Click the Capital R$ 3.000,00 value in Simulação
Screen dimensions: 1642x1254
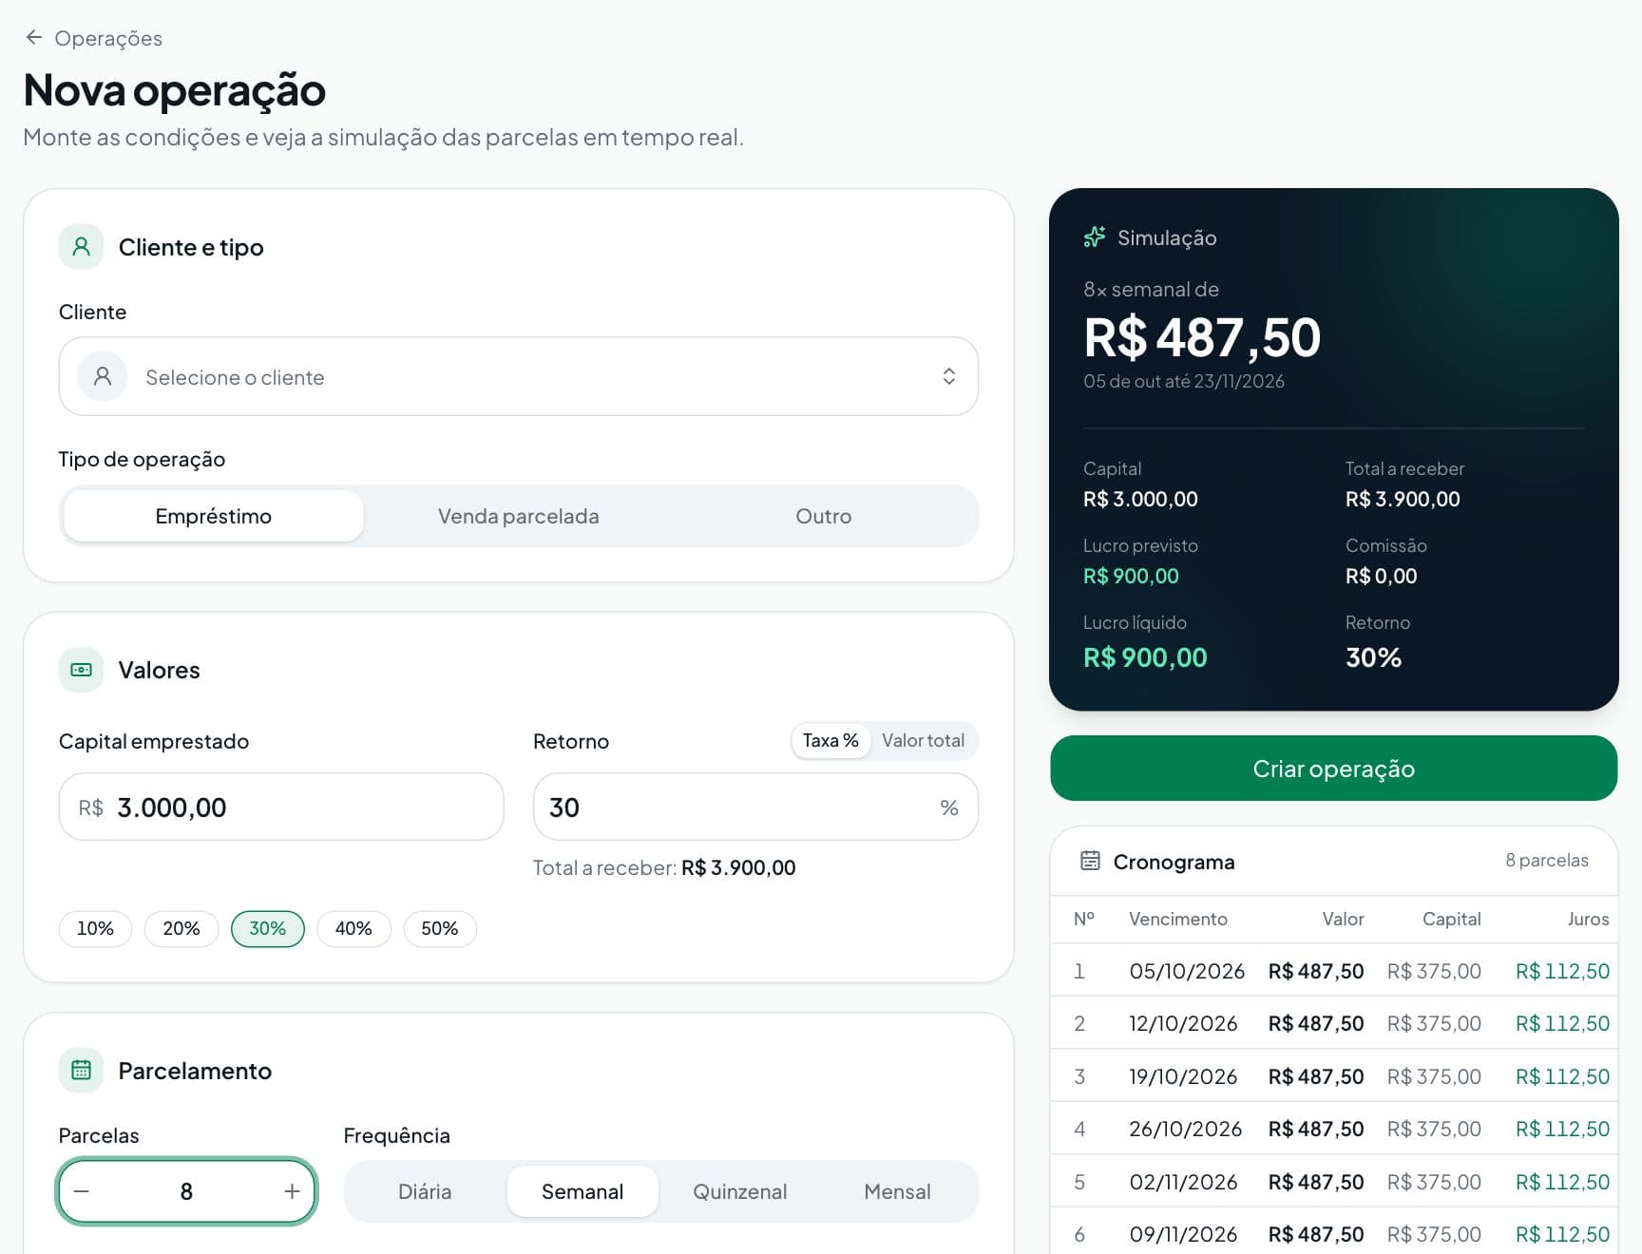pyautogui.click(x=1140, y=499)
